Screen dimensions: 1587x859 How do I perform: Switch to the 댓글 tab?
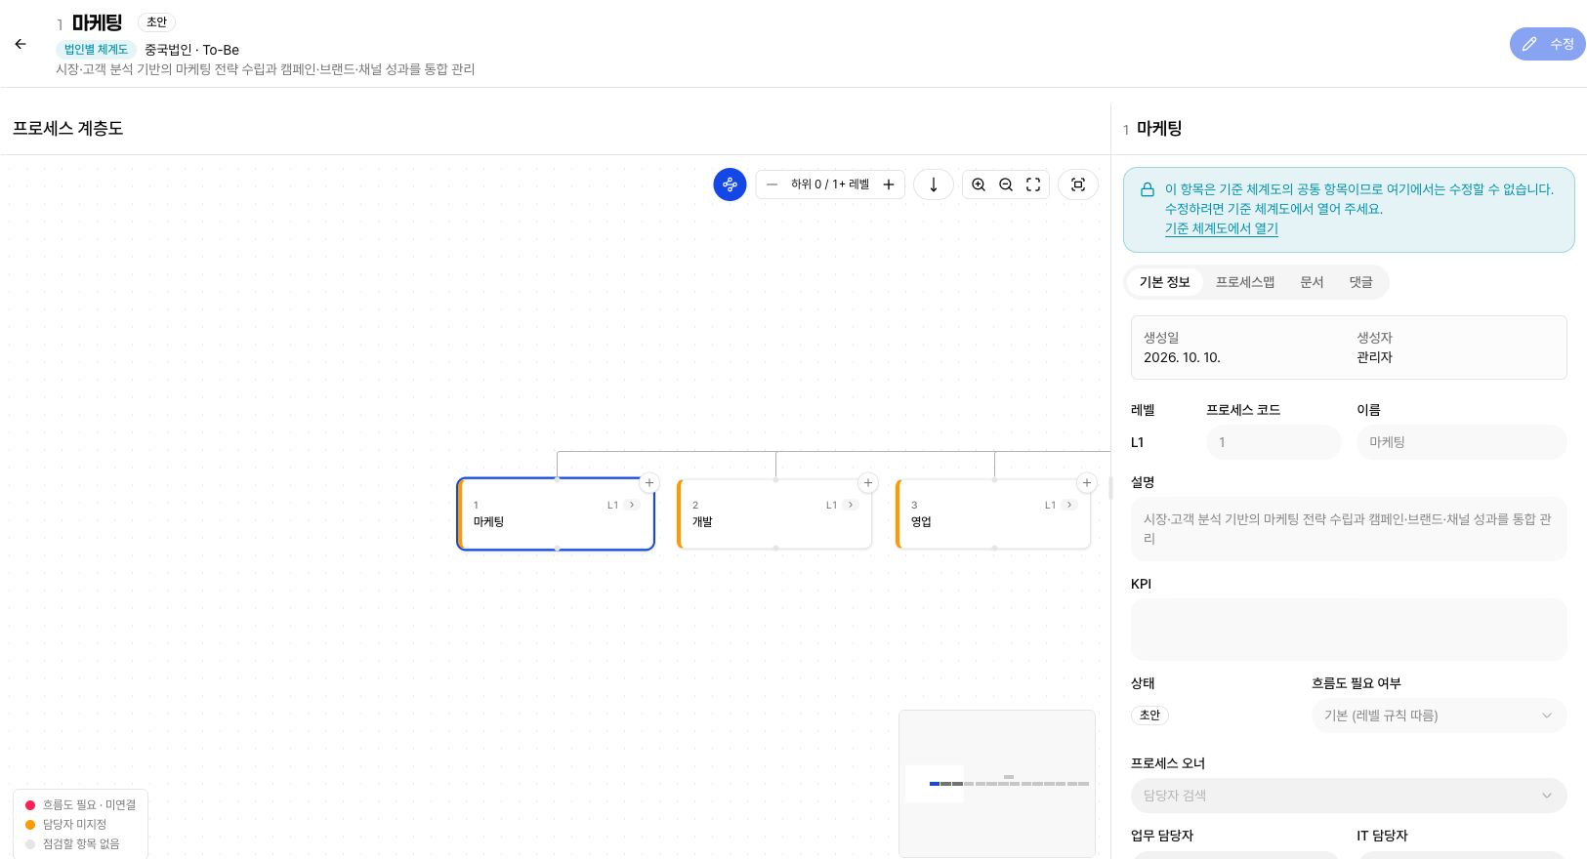[1360, 282]
